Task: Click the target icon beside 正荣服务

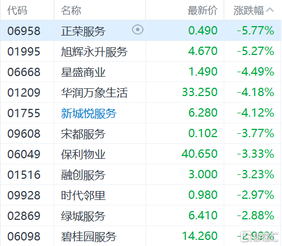Action: point(138,29)
